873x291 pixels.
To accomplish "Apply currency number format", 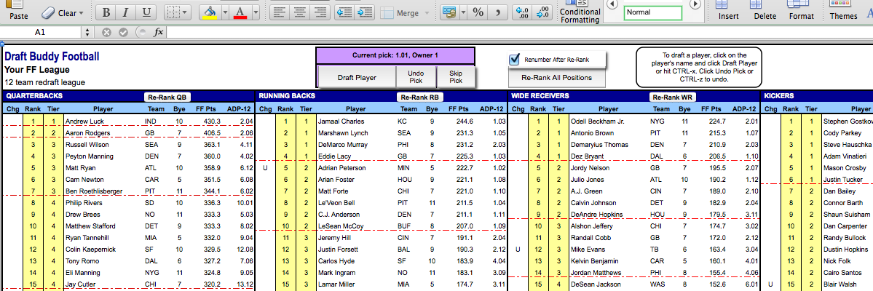I will (x=449, y=12).
